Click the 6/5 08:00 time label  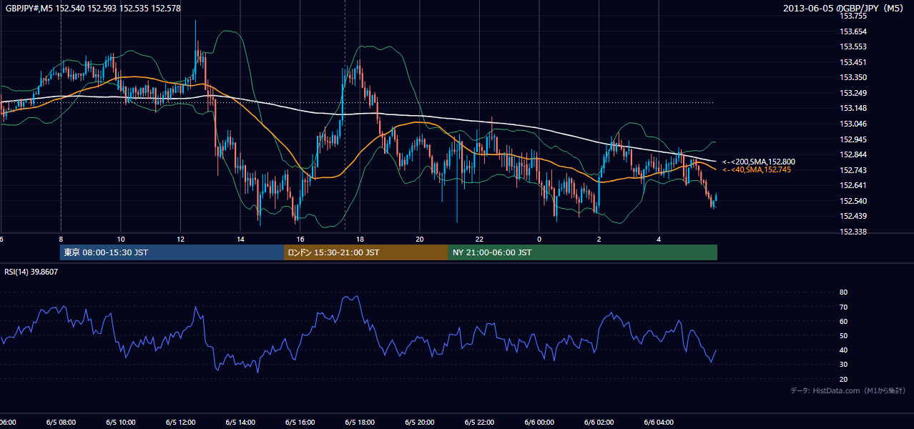click(61, 423)
